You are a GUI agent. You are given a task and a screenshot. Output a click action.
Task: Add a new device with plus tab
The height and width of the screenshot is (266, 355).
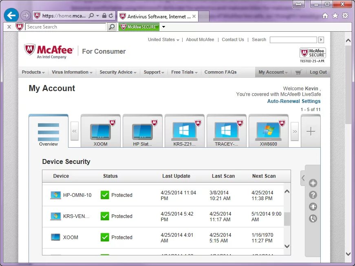tap(311, 131)
